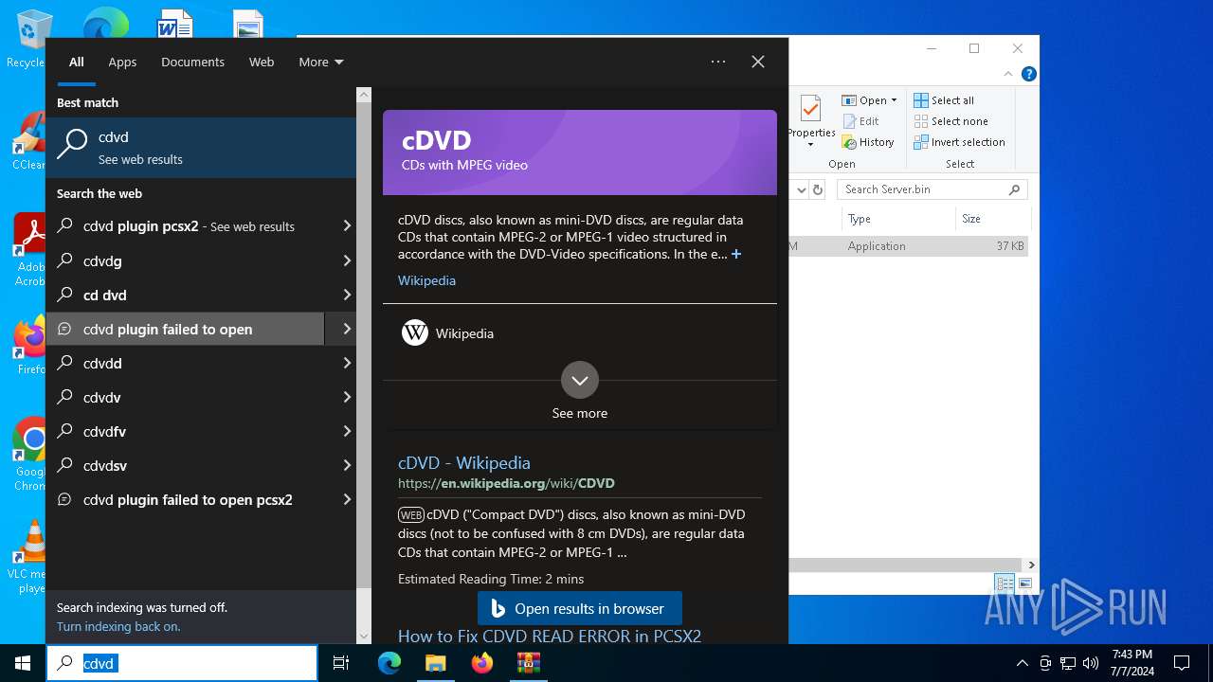Switch to the Apps search tab
The image size is (1213, 682).
pyautogui.click(x=122, y=62)
